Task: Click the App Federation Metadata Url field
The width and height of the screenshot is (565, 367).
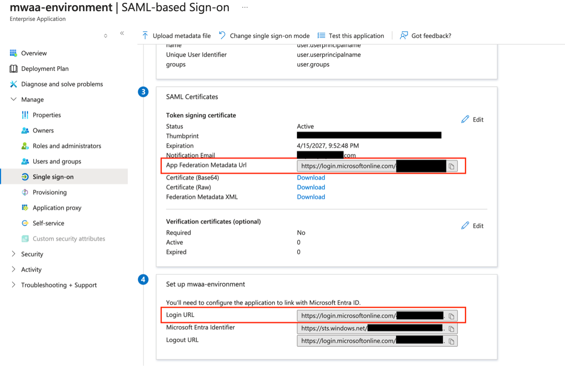Action: 377,166
